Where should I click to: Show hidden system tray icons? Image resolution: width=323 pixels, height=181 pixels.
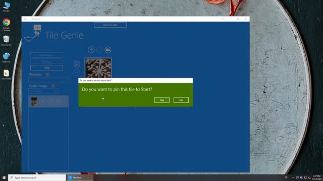(293, 177)
